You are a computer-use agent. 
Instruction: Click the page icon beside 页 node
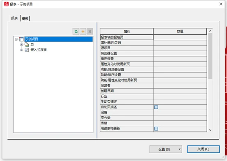[27, 44]
